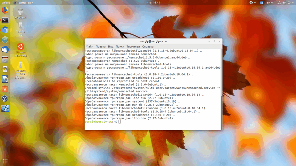Show applications grid
Image resolution: width=296 pixels, height=166 pixels.
pyautogui.click(x=5, y=161)
